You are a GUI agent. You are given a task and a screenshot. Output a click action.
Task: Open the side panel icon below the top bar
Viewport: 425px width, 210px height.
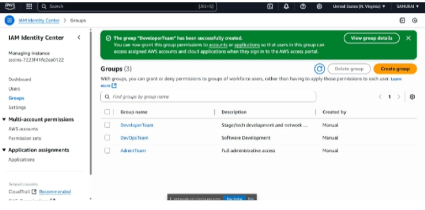403,20
